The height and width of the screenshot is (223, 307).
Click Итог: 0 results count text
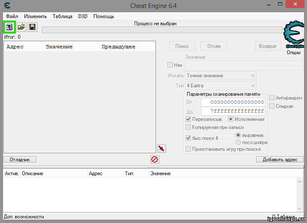(x=12, y=37)
